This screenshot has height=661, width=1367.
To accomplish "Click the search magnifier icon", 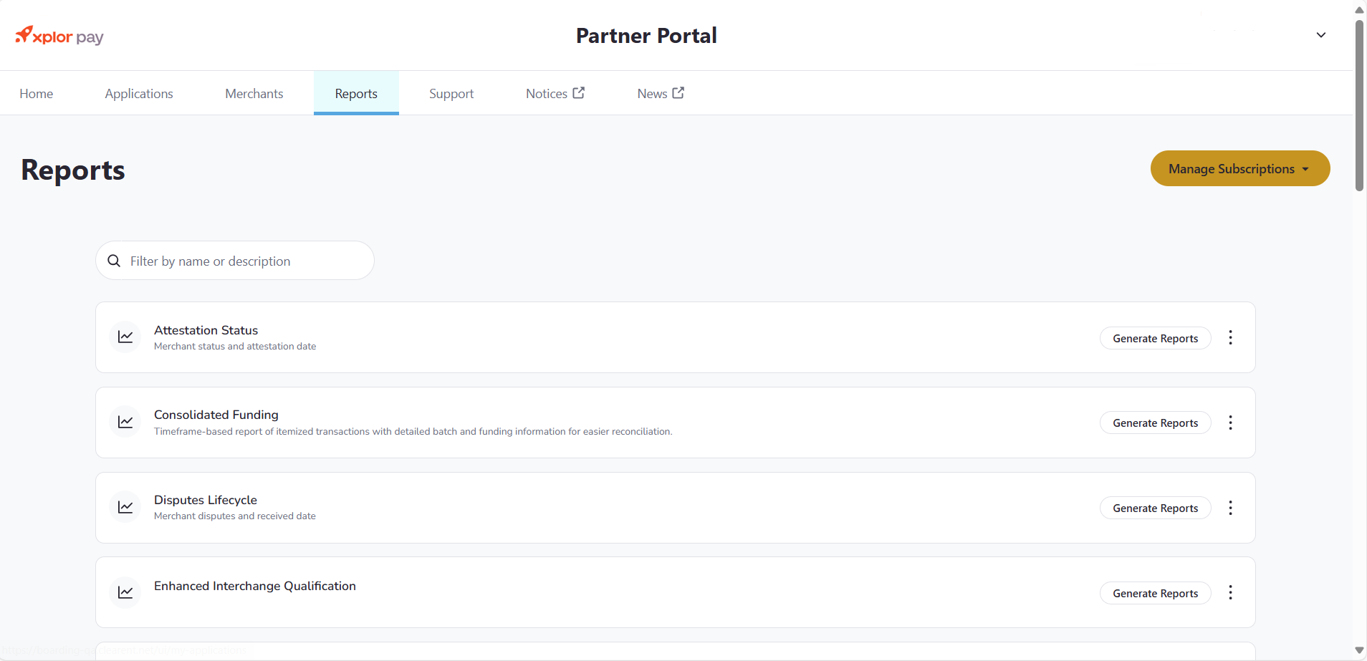I will pos(114,261).
